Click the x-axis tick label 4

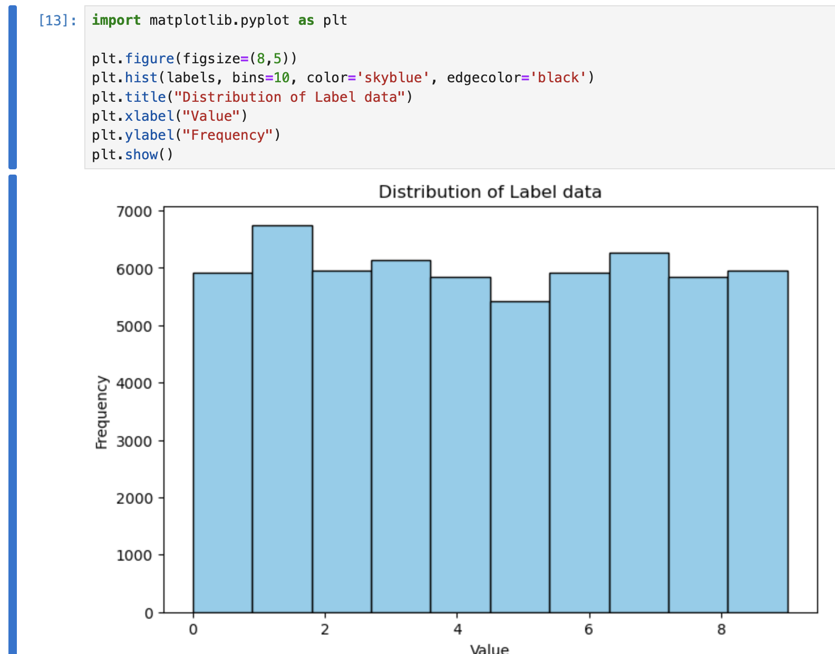pyautogui.click(x=457, y=629)
